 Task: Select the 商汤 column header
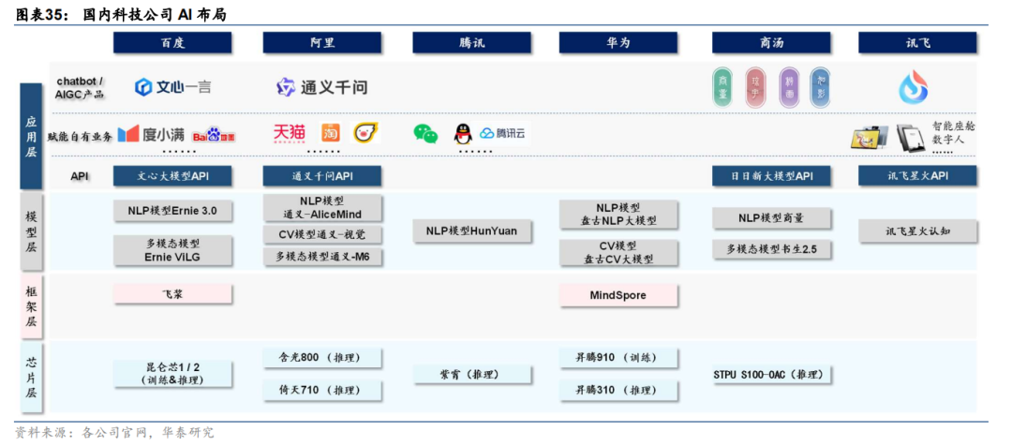pyautogui.click(x=771, y=42)
